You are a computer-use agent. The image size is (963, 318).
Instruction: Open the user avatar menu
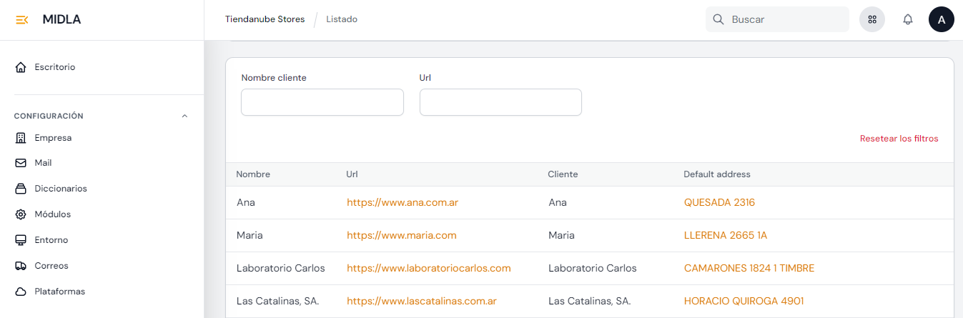click(x=941, y=19)
